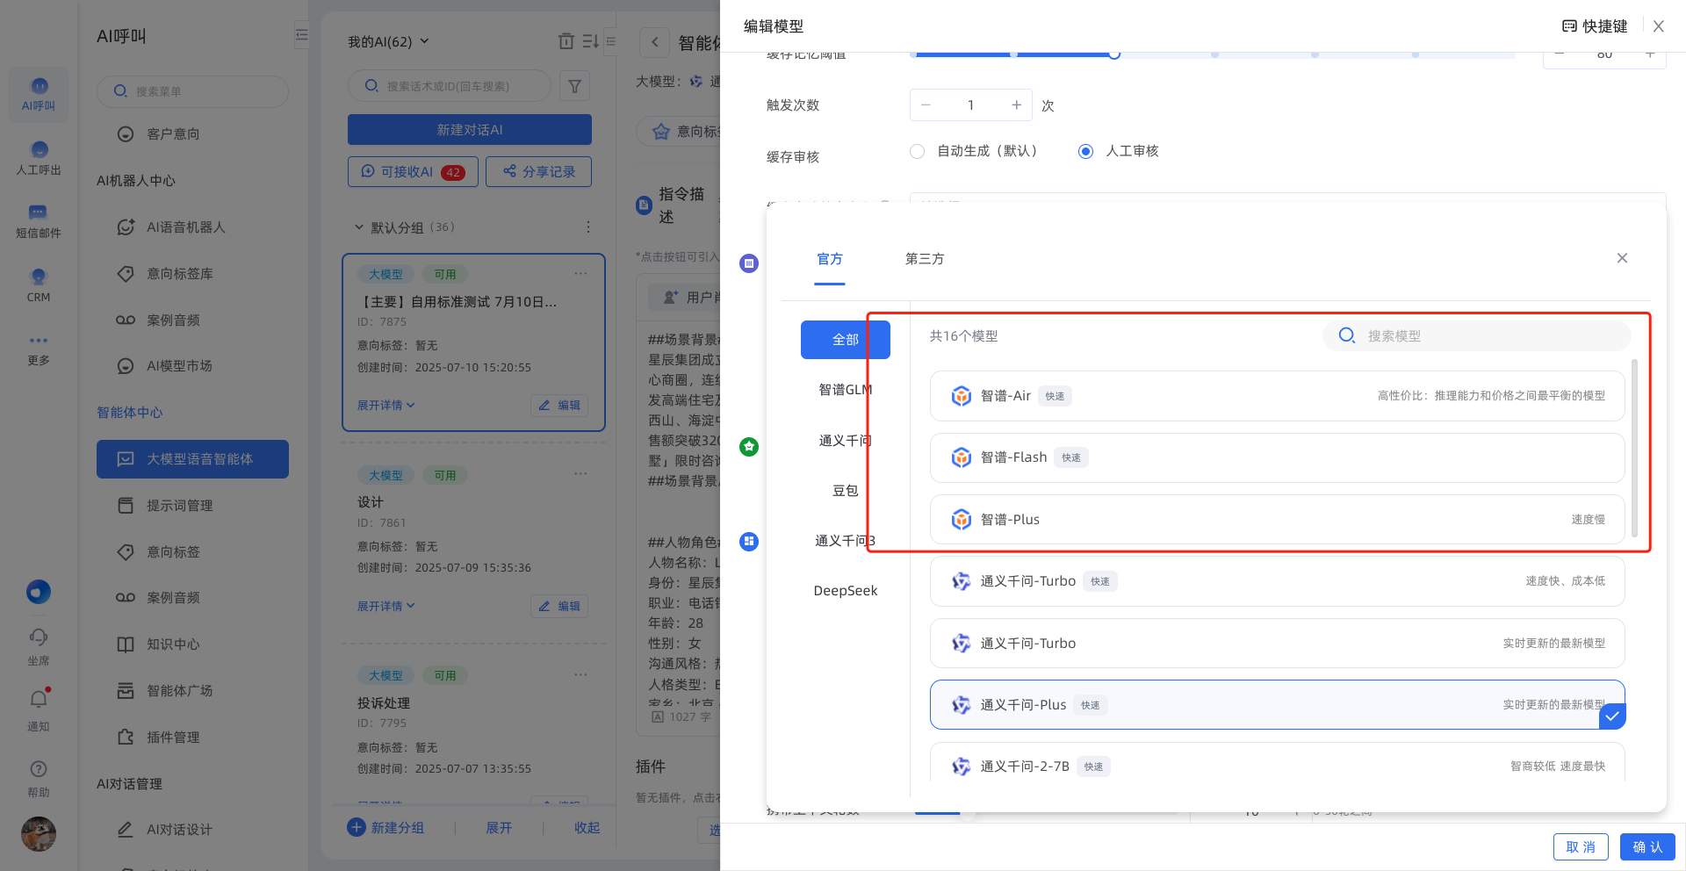
Task: Expand 展开详情 on 设计 card
Action: pyautogui.click(x=385, y=606)
